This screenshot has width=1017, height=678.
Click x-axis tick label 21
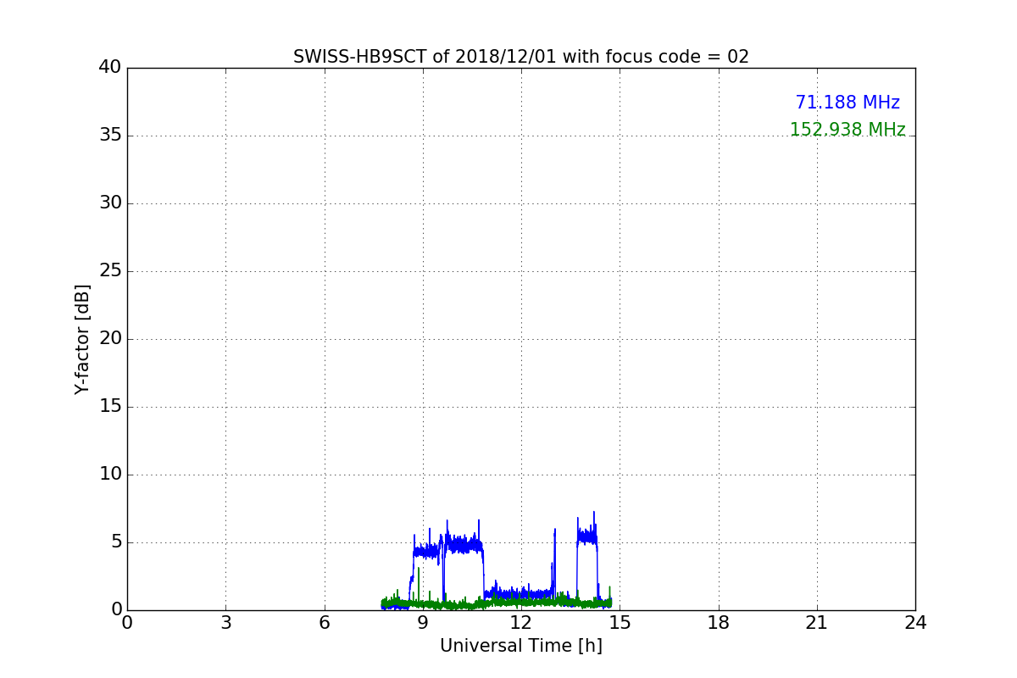(817, 623)
